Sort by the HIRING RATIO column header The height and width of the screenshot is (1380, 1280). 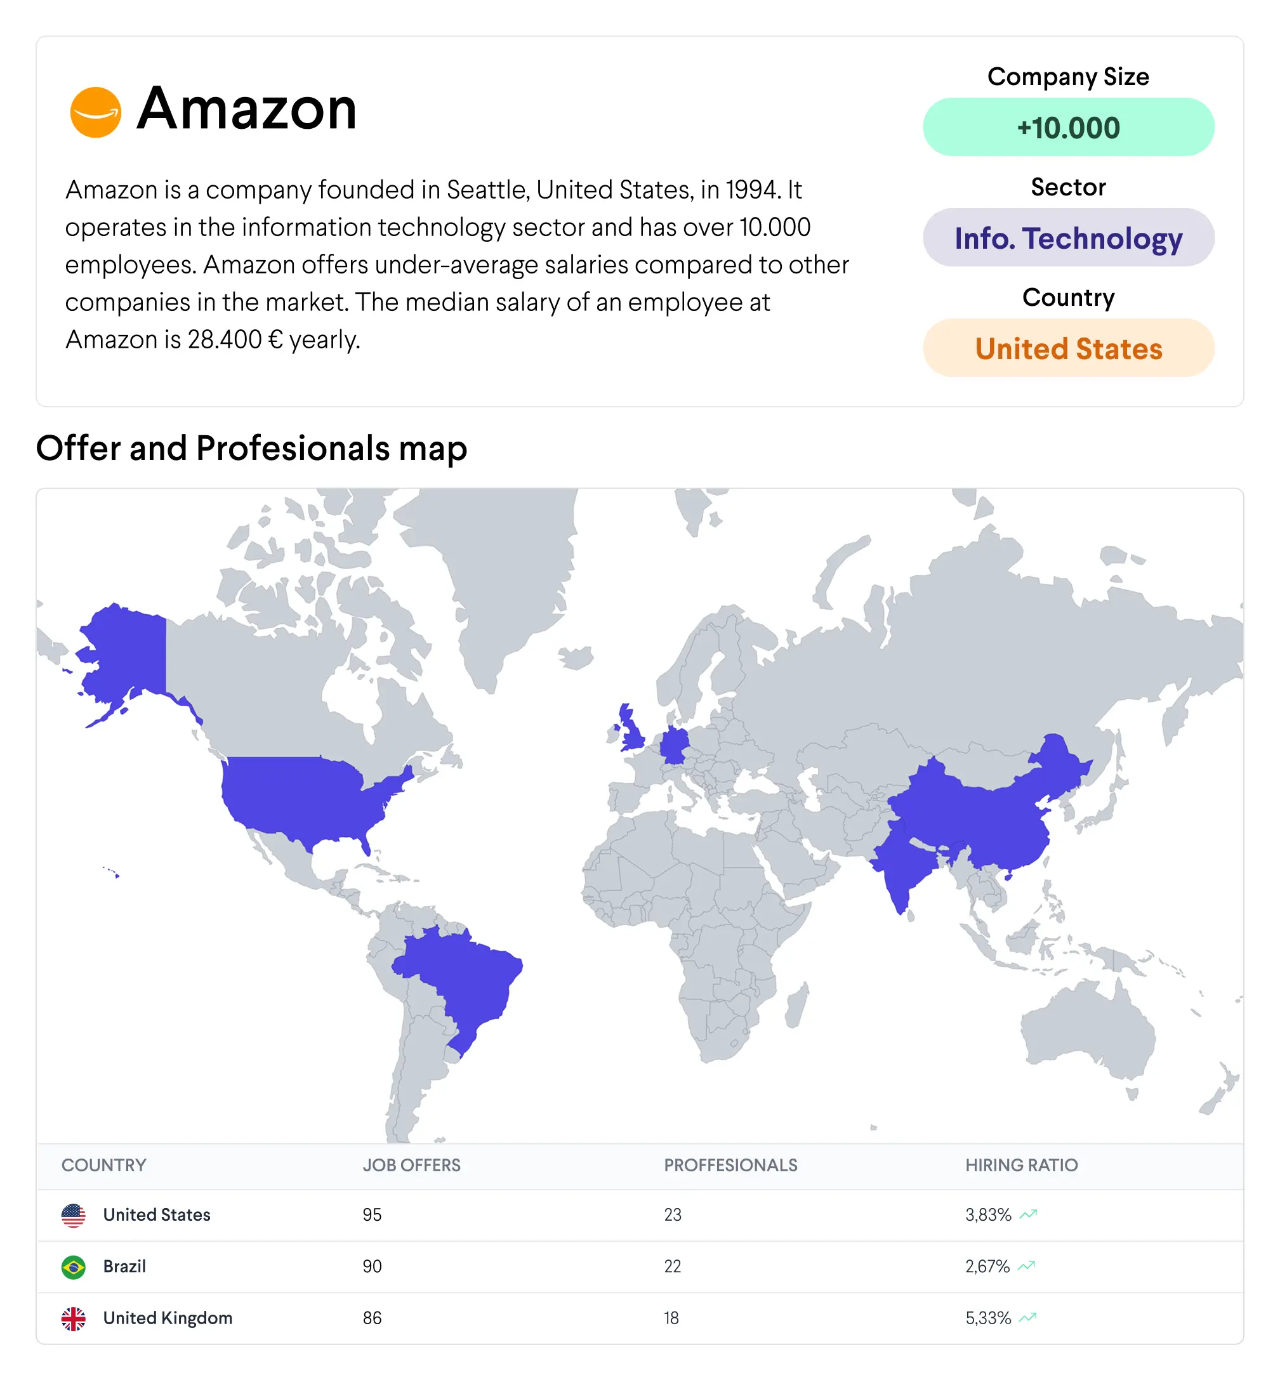[1022, 1166]
